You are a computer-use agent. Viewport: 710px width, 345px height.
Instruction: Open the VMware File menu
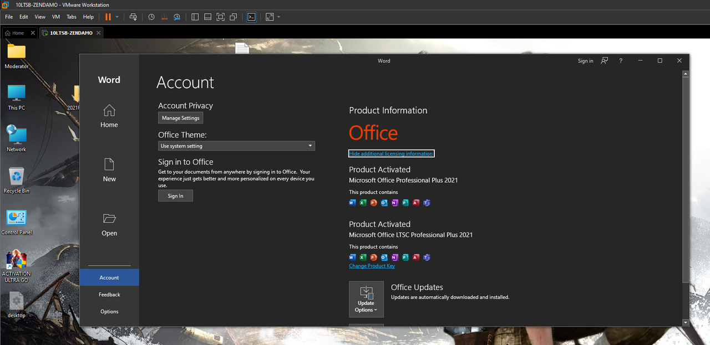pyautogui.click(x=9, y=17)
